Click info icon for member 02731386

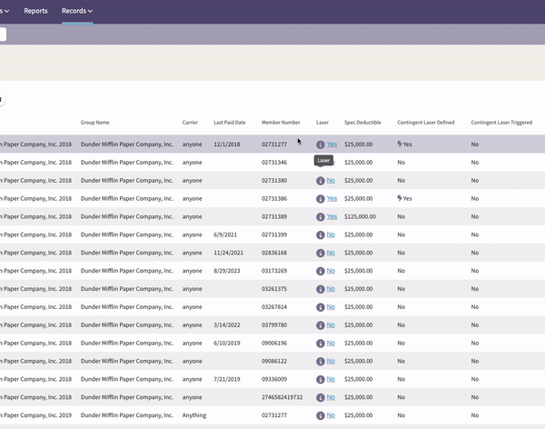click(320, 199)
